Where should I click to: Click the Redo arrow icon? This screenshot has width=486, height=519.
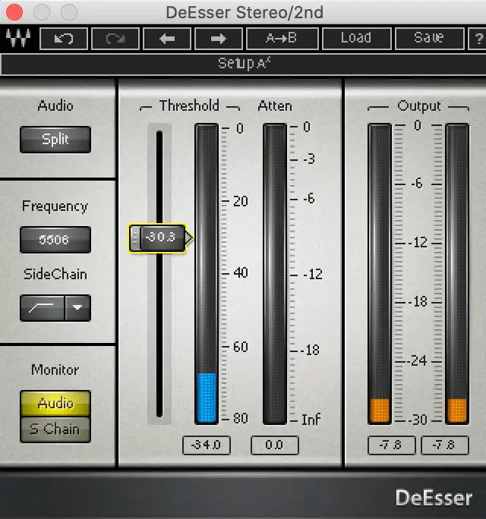click(115, 38)
